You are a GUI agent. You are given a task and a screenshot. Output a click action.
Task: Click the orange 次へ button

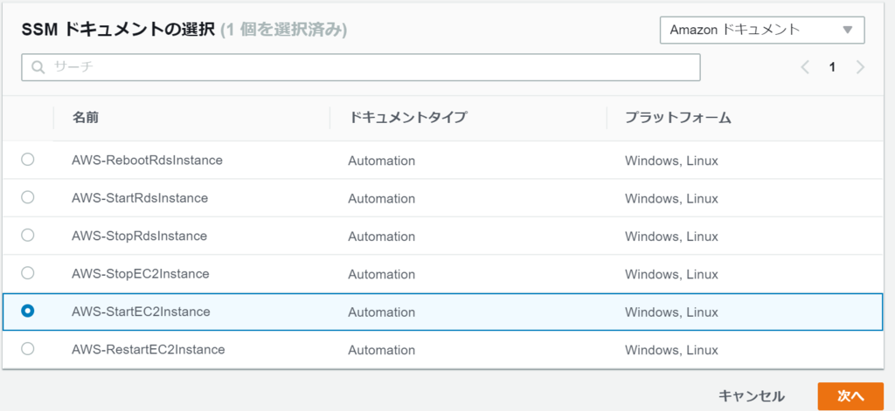pos(850,396)
